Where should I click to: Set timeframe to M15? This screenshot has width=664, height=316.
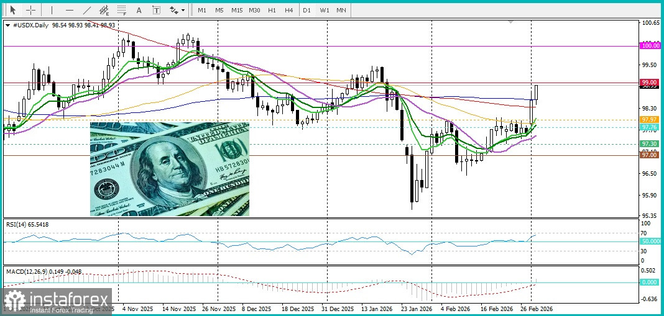pos(236,11)
